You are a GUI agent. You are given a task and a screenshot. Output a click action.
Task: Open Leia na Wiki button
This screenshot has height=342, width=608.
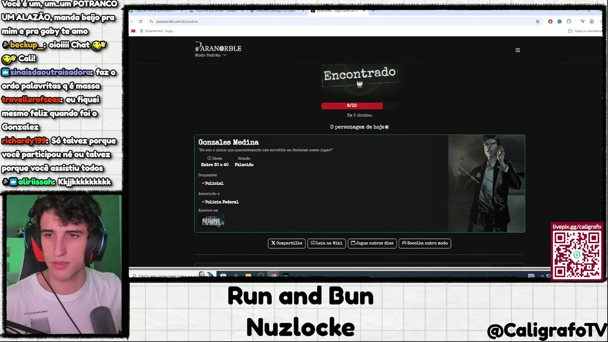(x=326, y=243)
